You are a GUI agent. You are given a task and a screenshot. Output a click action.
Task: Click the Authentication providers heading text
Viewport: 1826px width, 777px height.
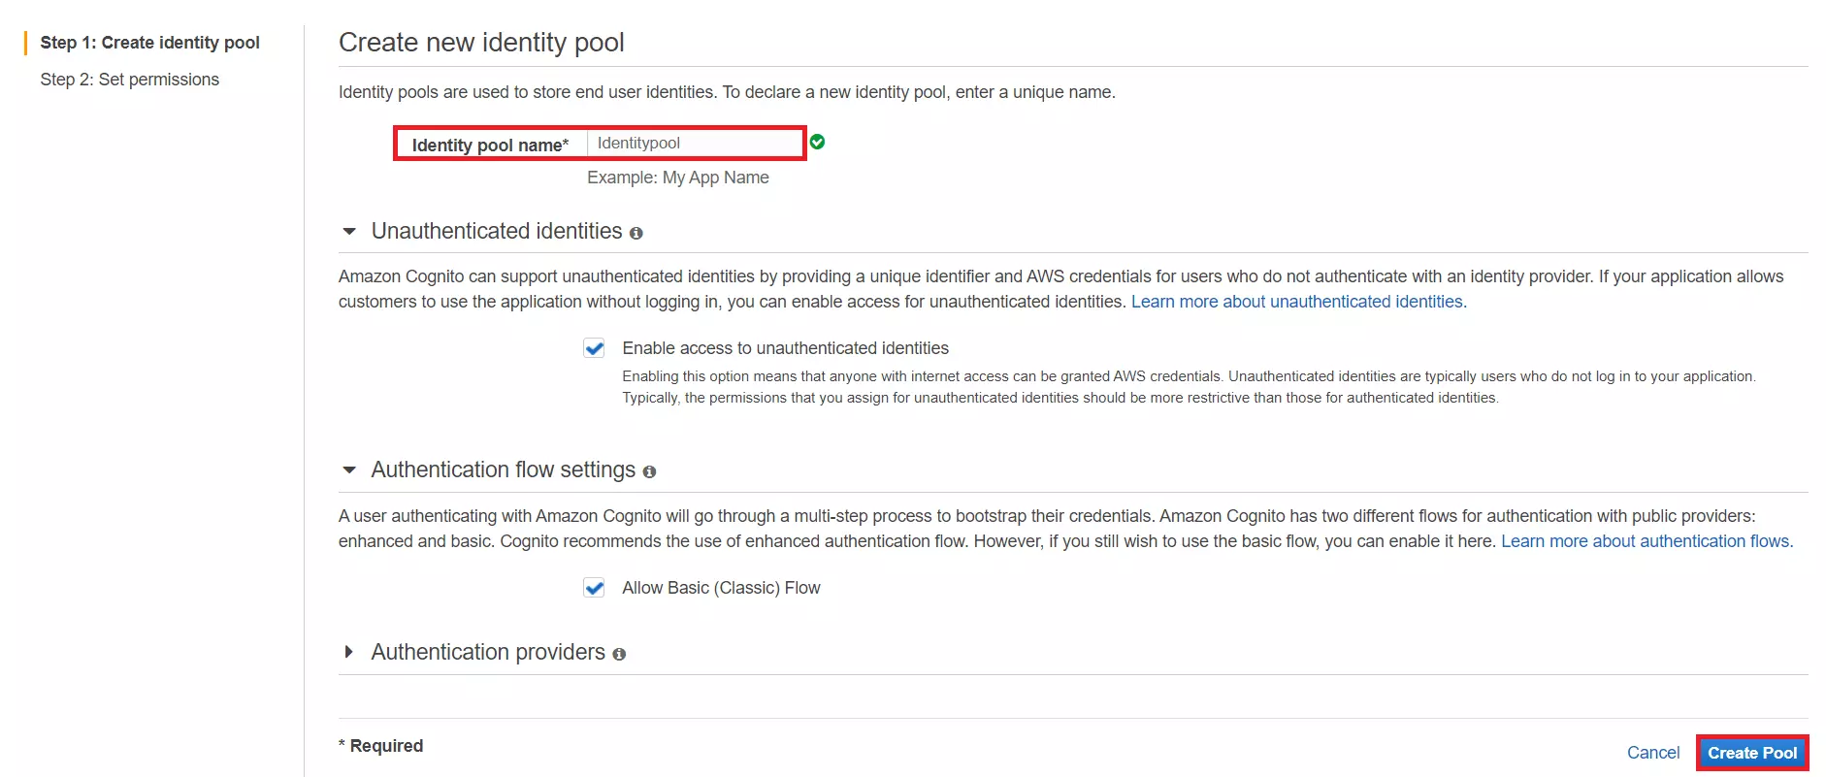click(488, 652)
